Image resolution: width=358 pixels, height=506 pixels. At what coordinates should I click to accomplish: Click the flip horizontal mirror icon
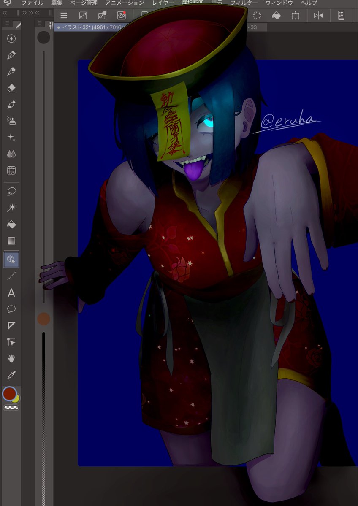318,16
